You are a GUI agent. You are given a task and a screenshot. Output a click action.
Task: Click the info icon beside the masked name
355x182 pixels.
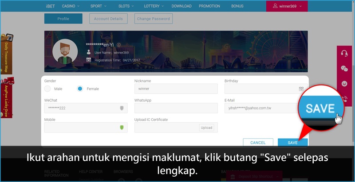[118, 45]
